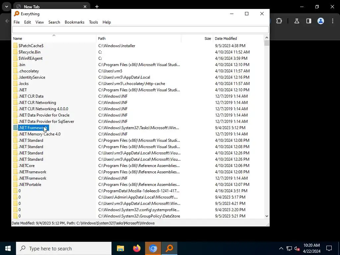Open Firefox from the taskbar
The width and height of the screenshot is (340, 255).
pos(136,248)
